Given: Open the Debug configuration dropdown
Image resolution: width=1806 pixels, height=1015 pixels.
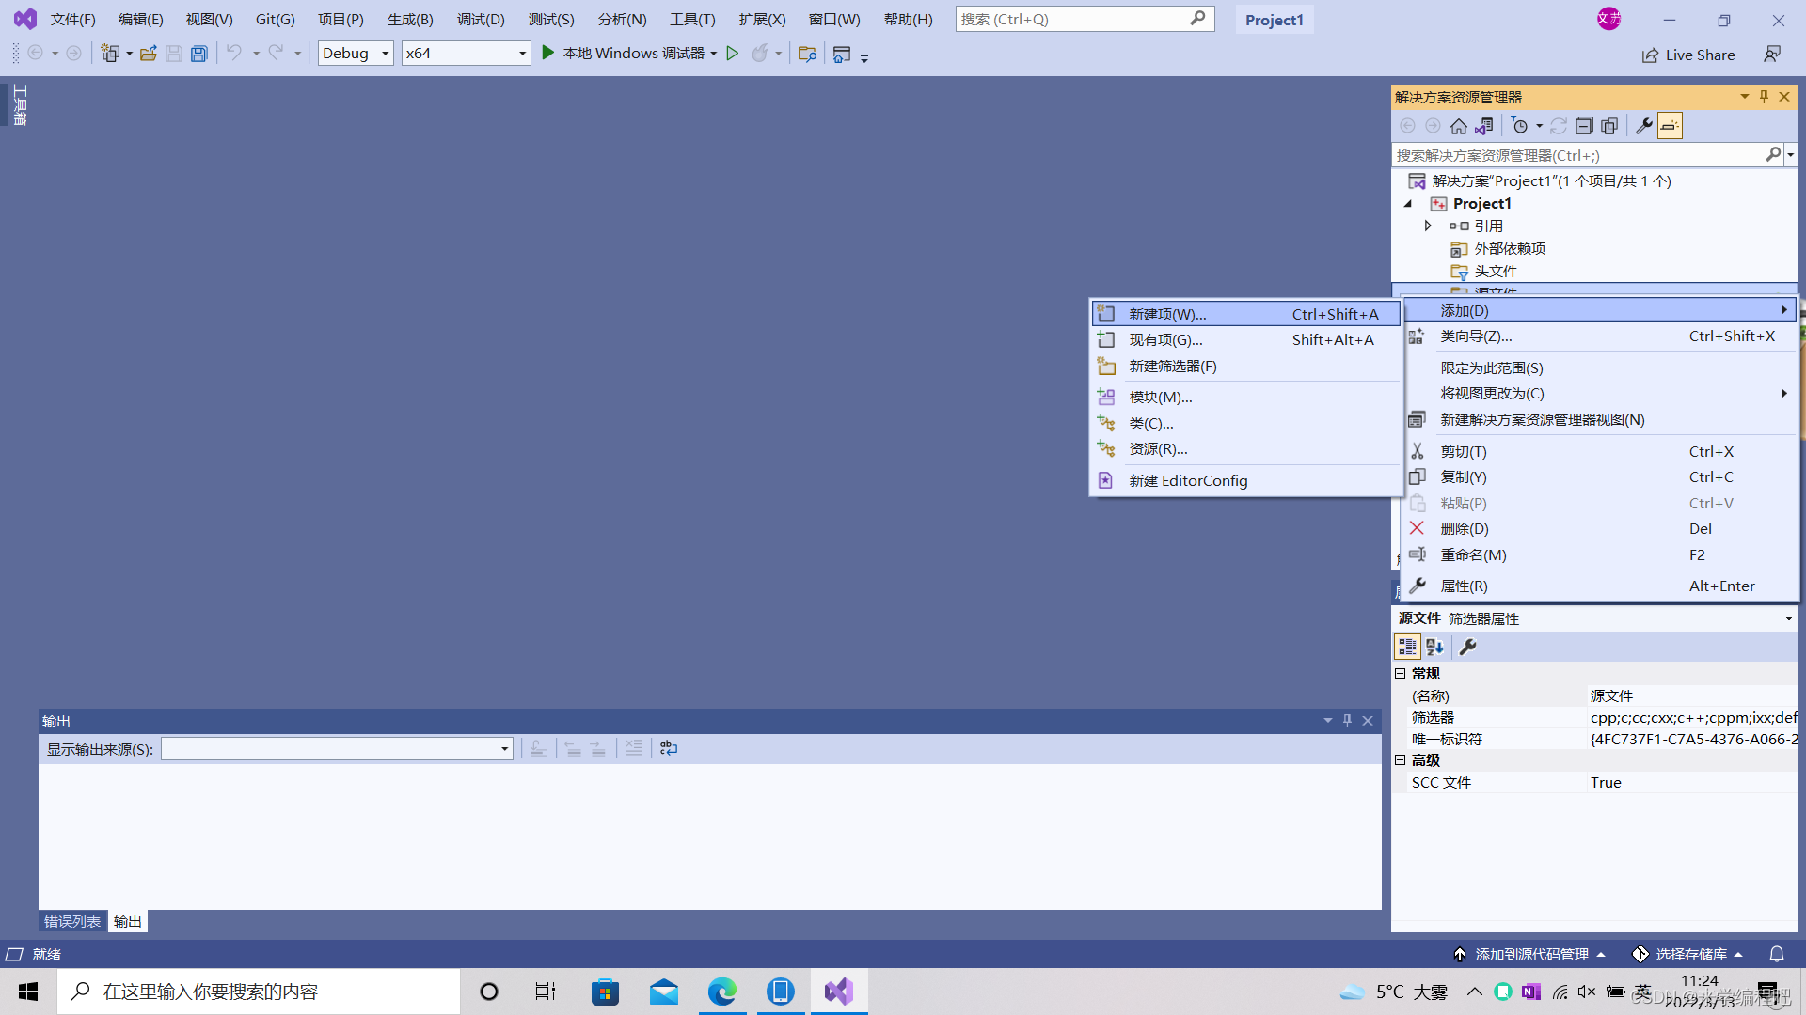Looking at the screenshot, I should click(x=385, y=54).
